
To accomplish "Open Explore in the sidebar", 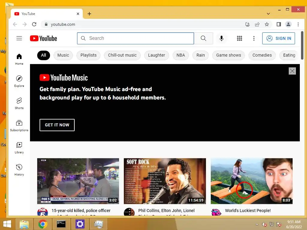I will coord(19,81).
